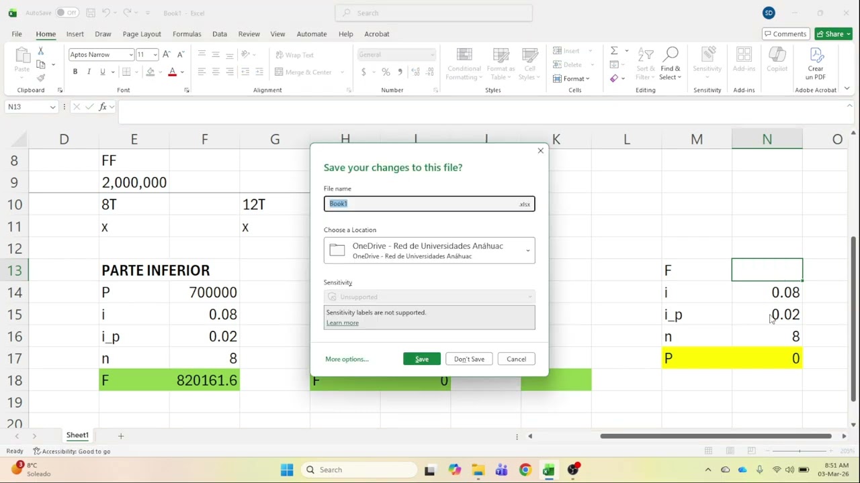
Task: Click the AutoSum sigma icon
Action: (x=614, y=51)
